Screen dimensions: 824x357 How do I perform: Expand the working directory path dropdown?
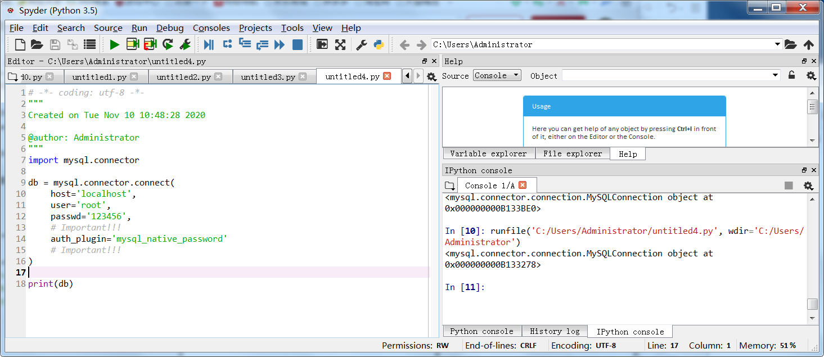point(777,44)
